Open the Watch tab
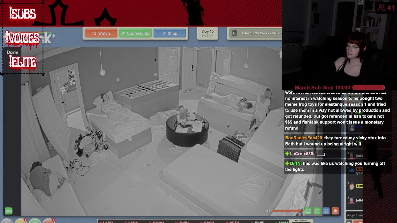Image resolution: width=397 pixels, height=223 pixels. pos(101,33)
